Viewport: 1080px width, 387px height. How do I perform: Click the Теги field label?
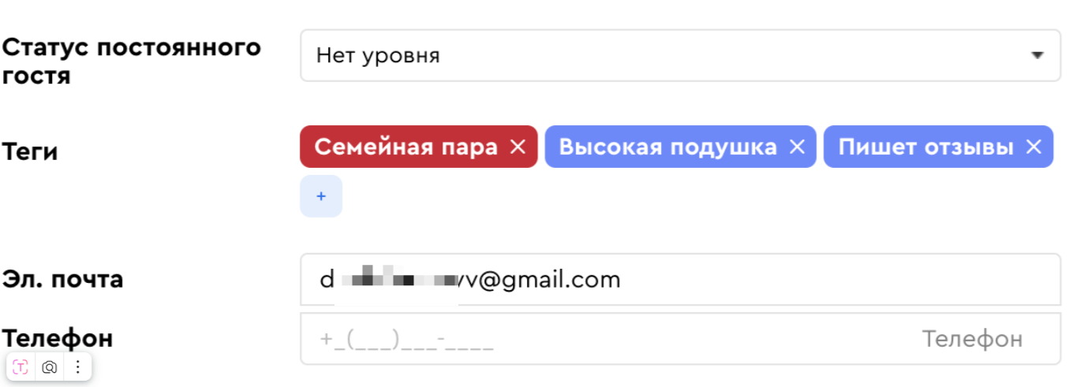click(30, 151)
